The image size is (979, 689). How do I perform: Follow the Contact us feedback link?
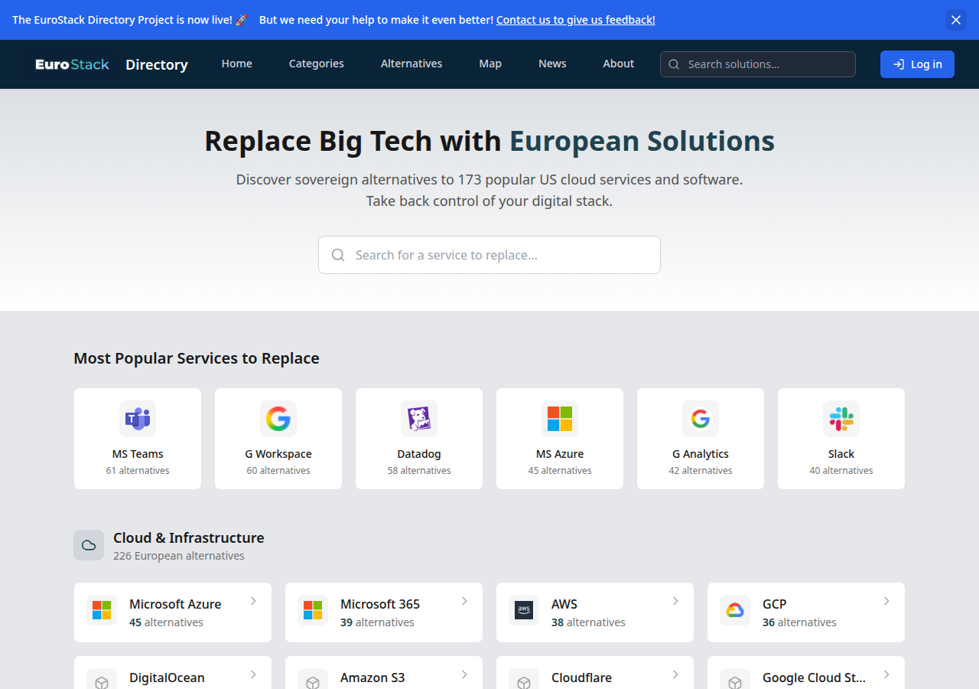(575, 20)
